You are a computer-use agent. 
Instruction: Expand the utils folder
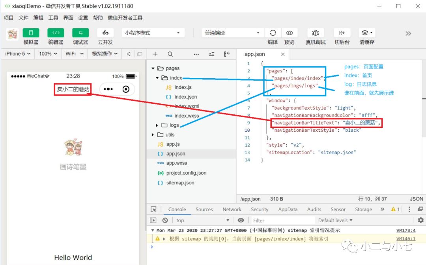(x=153, y=134)
